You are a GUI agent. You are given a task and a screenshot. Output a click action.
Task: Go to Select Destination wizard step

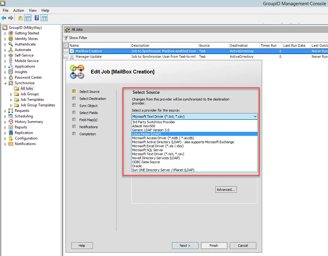(93, 99)
